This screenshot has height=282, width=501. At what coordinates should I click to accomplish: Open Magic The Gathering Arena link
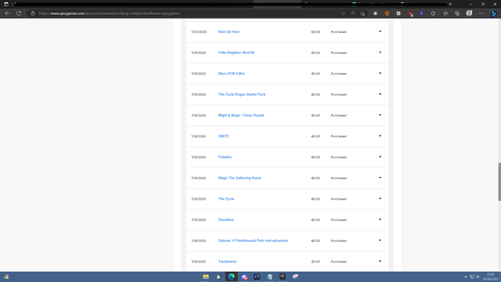240,178
